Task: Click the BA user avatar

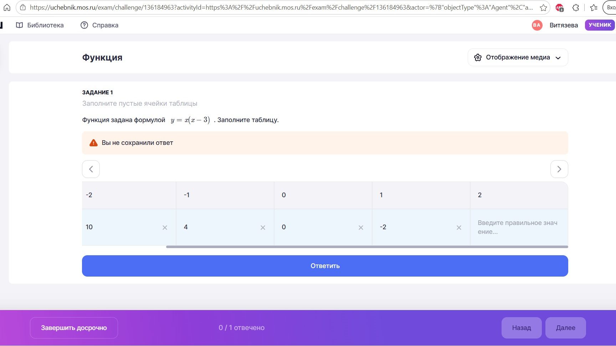Action: click(x=537, y=25)
